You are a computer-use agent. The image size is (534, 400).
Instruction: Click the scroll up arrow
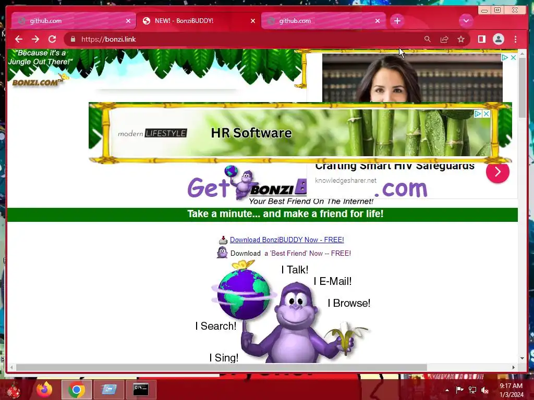[x=522, y=54]
